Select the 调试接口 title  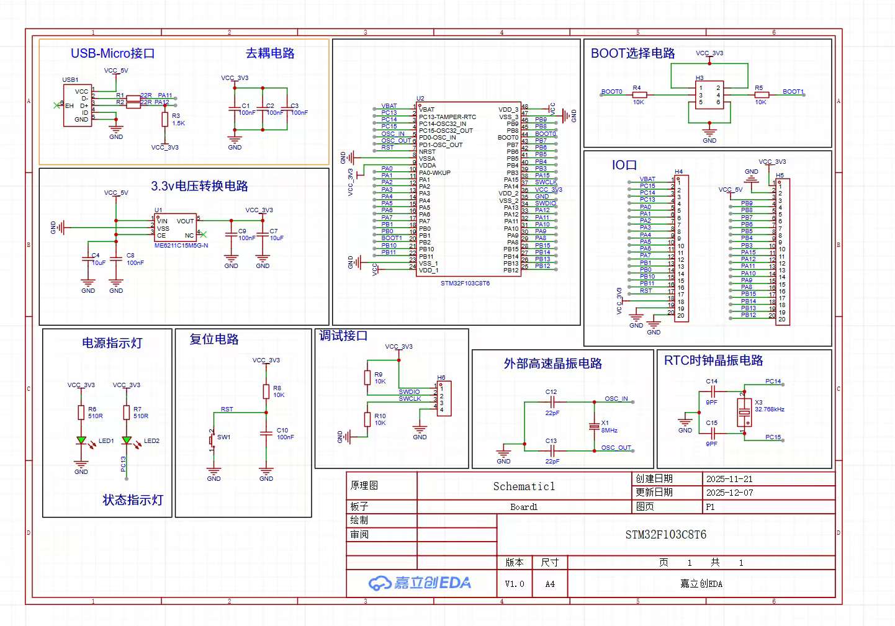343,336
